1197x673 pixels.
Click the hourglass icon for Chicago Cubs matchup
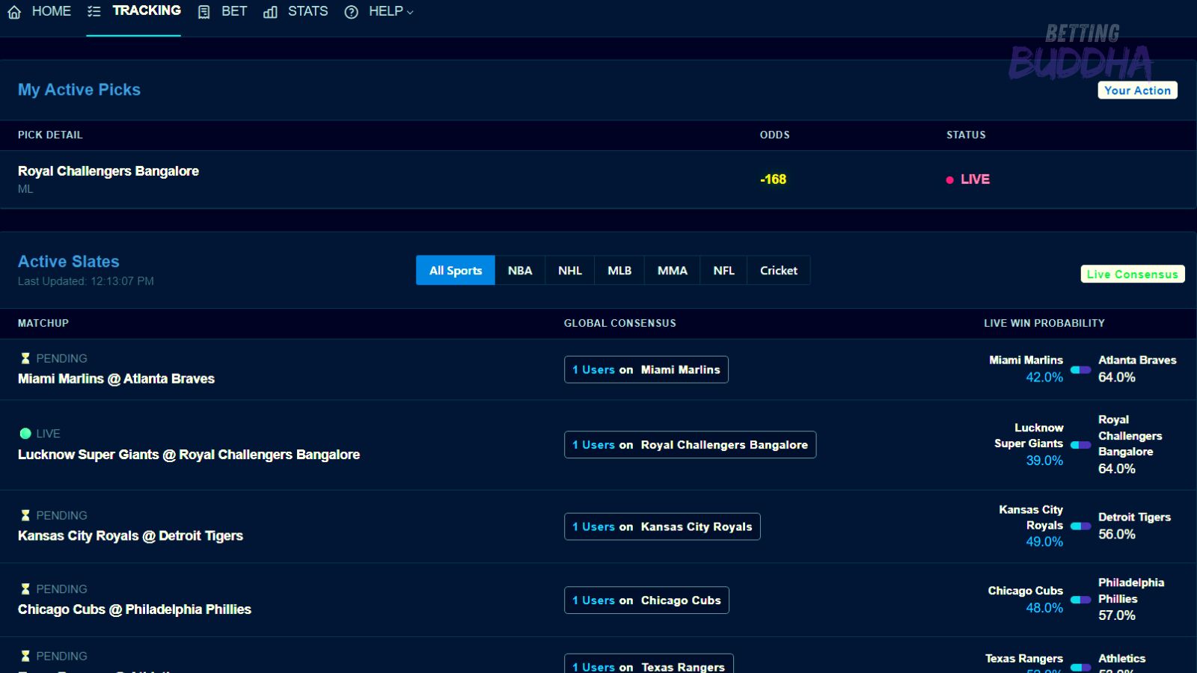click(25, 589)
